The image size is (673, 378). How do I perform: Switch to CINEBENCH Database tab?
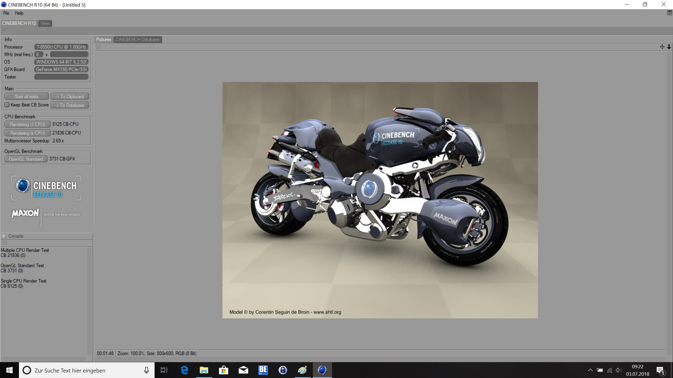tap(137, 40)
